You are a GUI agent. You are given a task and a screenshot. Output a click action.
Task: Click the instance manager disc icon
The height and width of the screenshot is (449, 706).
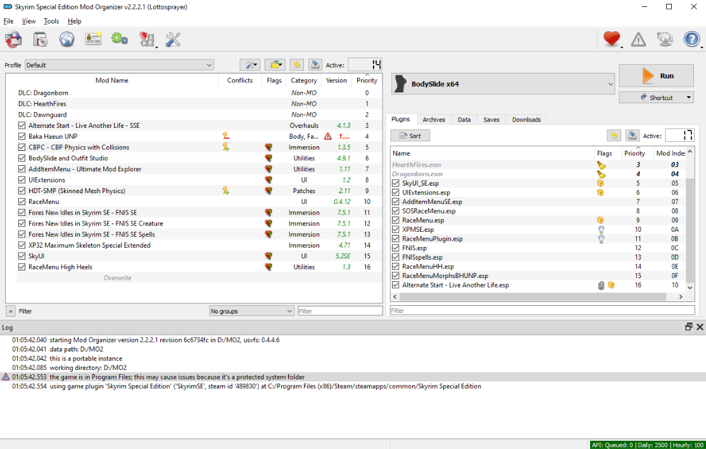13,40
